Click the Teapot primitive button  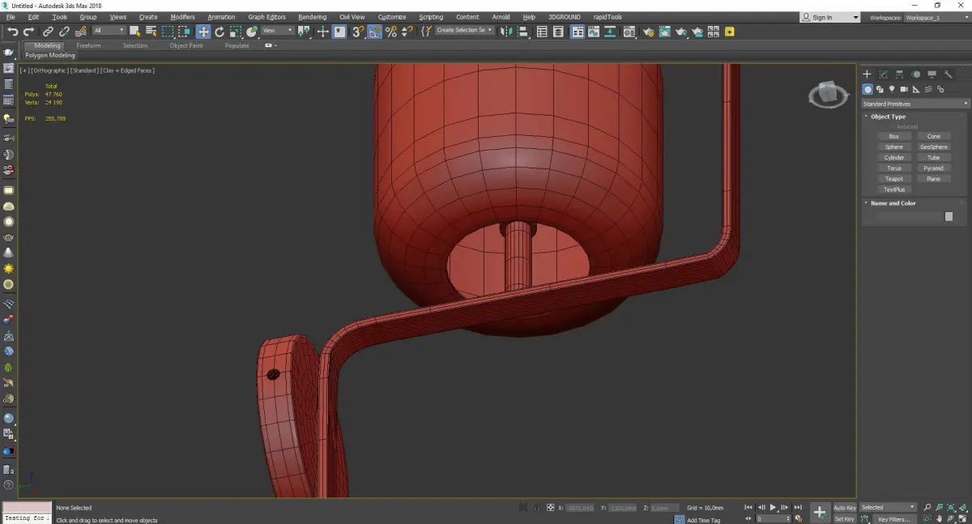(x=894, y=179)
